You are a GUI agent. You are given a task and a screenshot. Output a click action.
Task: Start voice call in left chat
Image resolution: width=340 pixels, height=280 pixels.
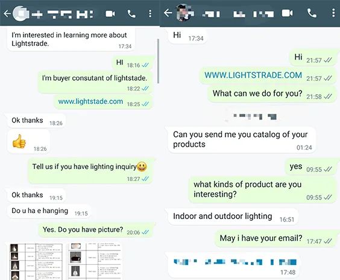point(131,14)
